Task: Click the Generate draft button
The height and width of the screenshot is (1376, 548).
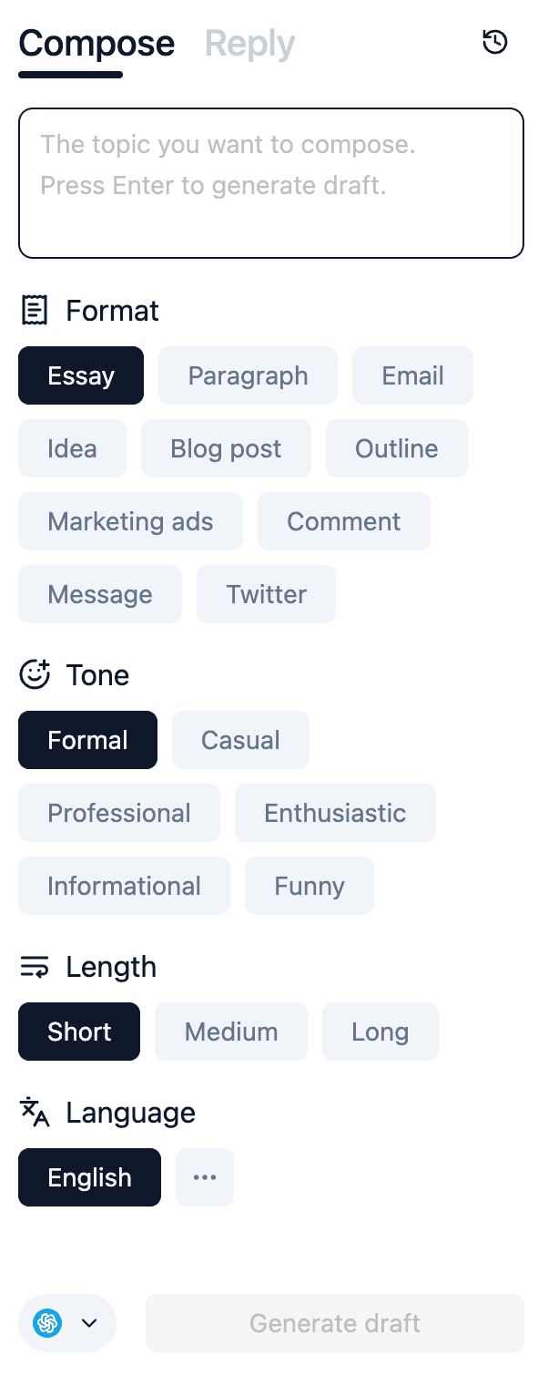Action: [x=335, y=1323]
